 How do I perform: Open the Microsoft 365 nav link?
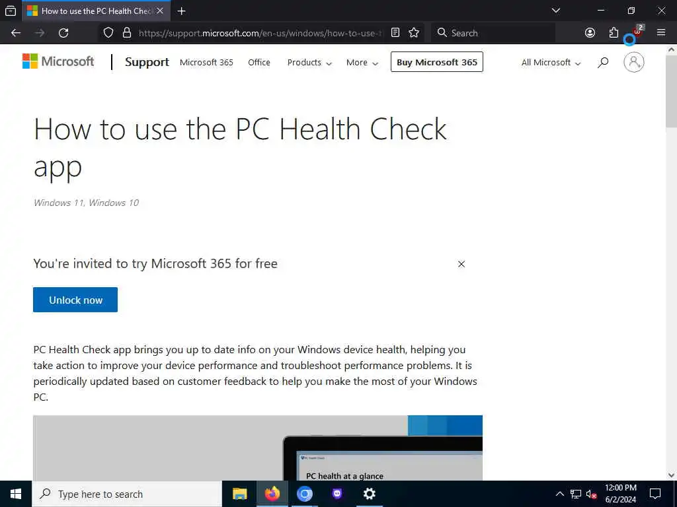pyautogui.click(x=206, y=63)
